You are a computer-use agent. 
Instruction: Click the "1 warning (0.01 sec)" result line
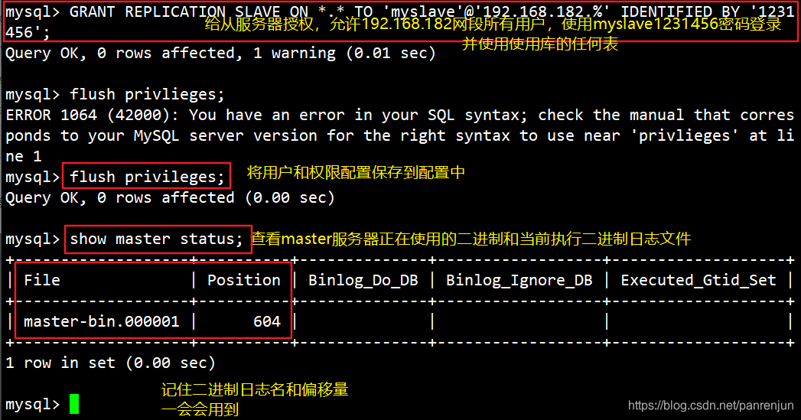click(x=344, y=53)
